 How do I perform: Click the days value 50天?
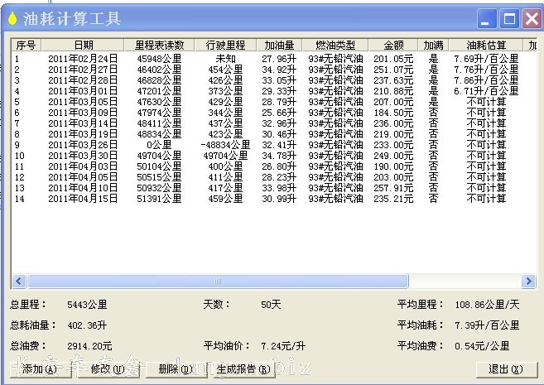pyautogui.click(x=271, y=305)
